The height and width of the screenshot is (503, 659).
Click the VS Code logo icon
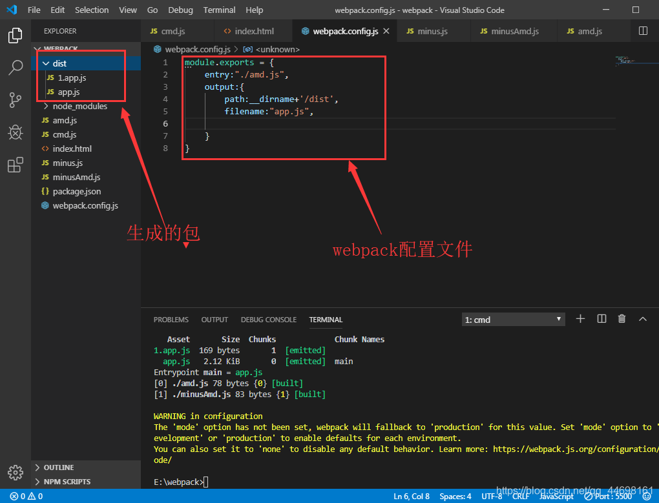[x=12, y=9]
